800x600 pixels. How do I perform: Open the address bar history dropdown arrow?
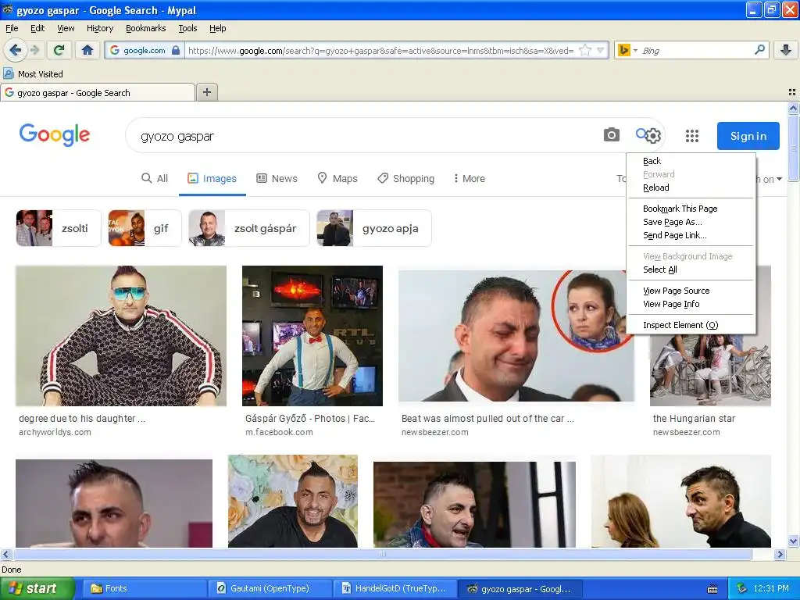pyautogui.click(x=601, y=51)
